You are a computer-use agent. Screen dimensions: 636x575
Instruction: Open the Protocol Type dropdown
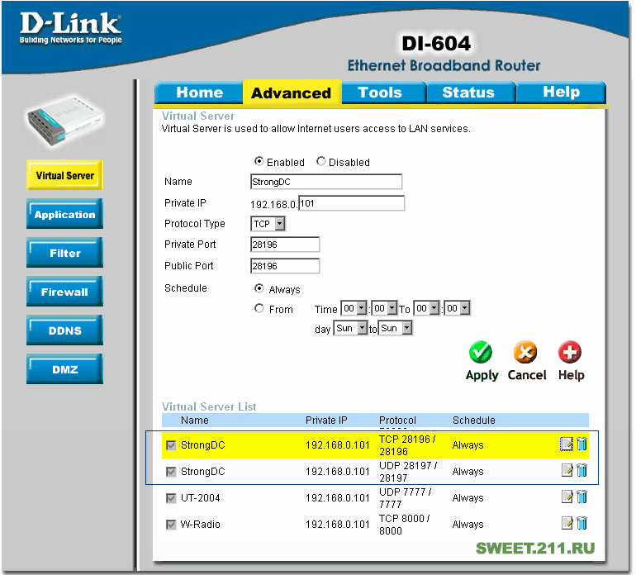point(268,224)
